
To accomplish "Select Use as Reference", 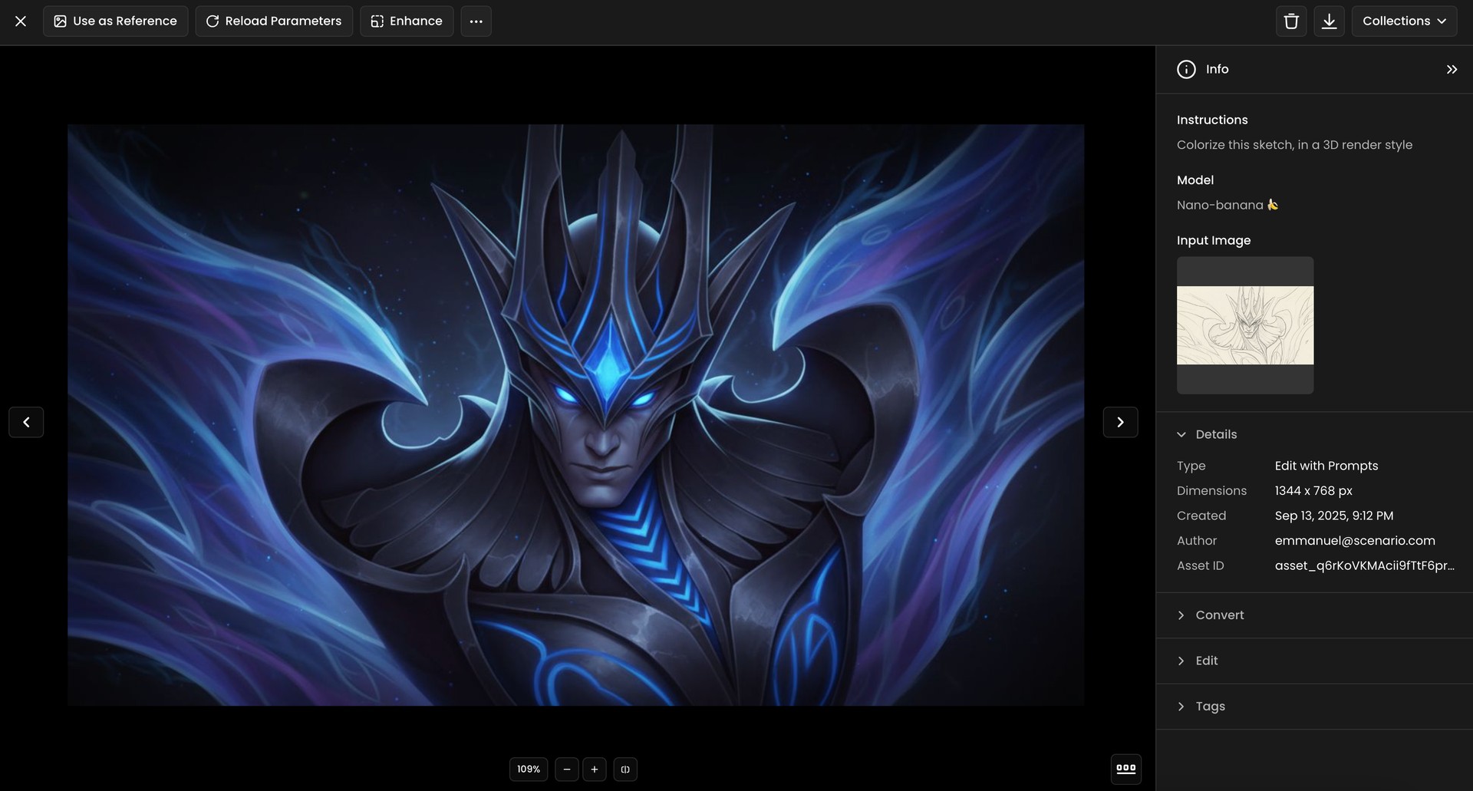I will (x=115, y=21).
